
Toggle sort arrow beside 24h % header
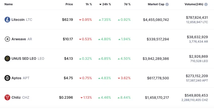click(100, 5)
